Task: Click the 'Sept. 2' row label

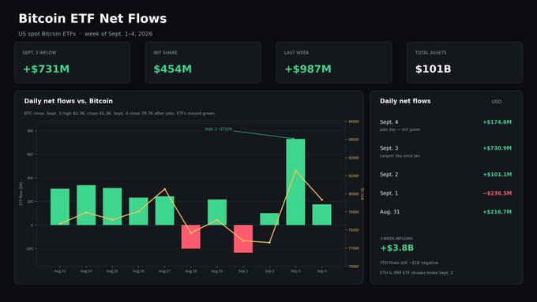Action: [389, 174]
